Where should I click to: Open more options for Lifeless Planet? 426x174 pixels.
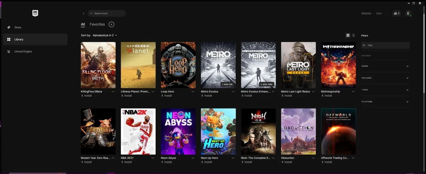coord(153,92)
